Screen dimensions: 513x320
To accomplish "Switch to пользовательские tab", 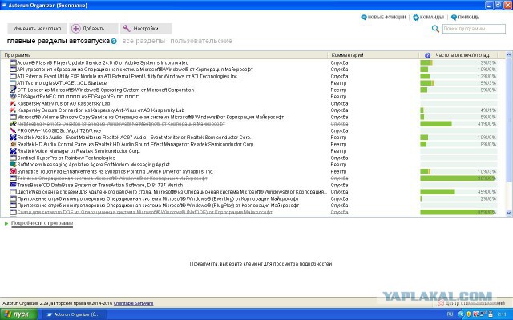I will [x=201, y=41].
